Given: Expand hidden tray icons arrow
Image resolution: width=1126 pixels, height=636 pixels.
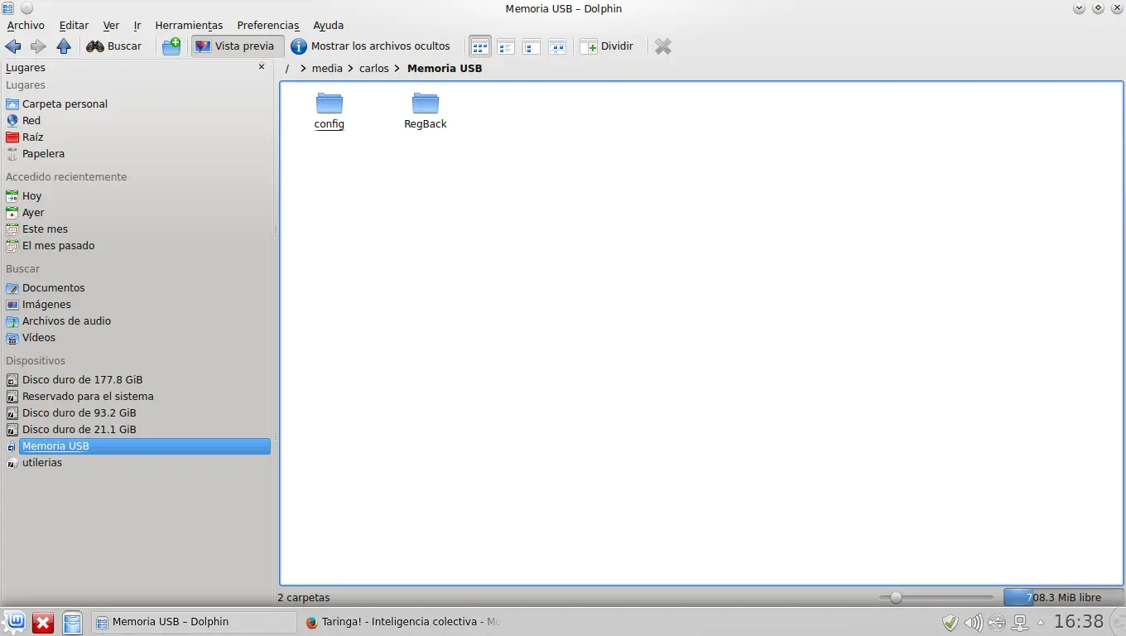Looking at the screenshot, I should [x=1041, y=622].
